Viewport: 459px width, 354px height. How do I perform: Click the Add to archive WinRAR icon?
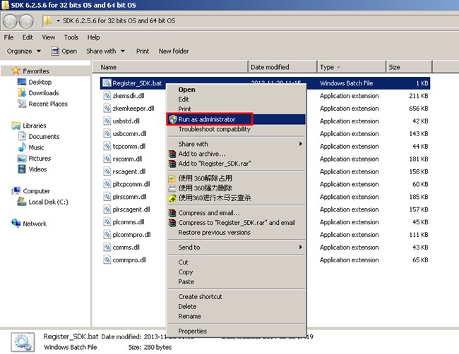click(172, 154)
